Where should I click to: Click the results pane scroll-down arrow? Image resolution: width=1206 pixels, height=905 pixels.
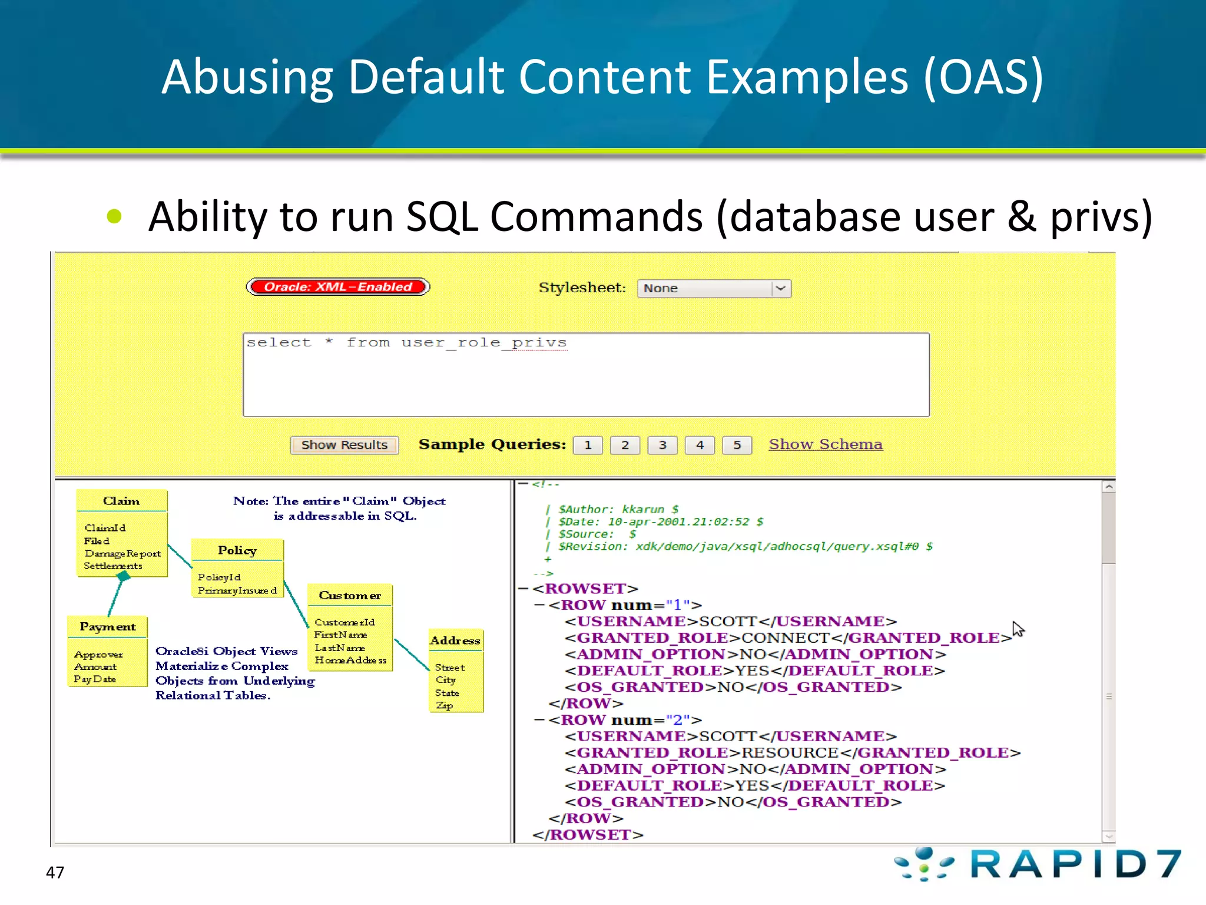tap(1109, 836)
